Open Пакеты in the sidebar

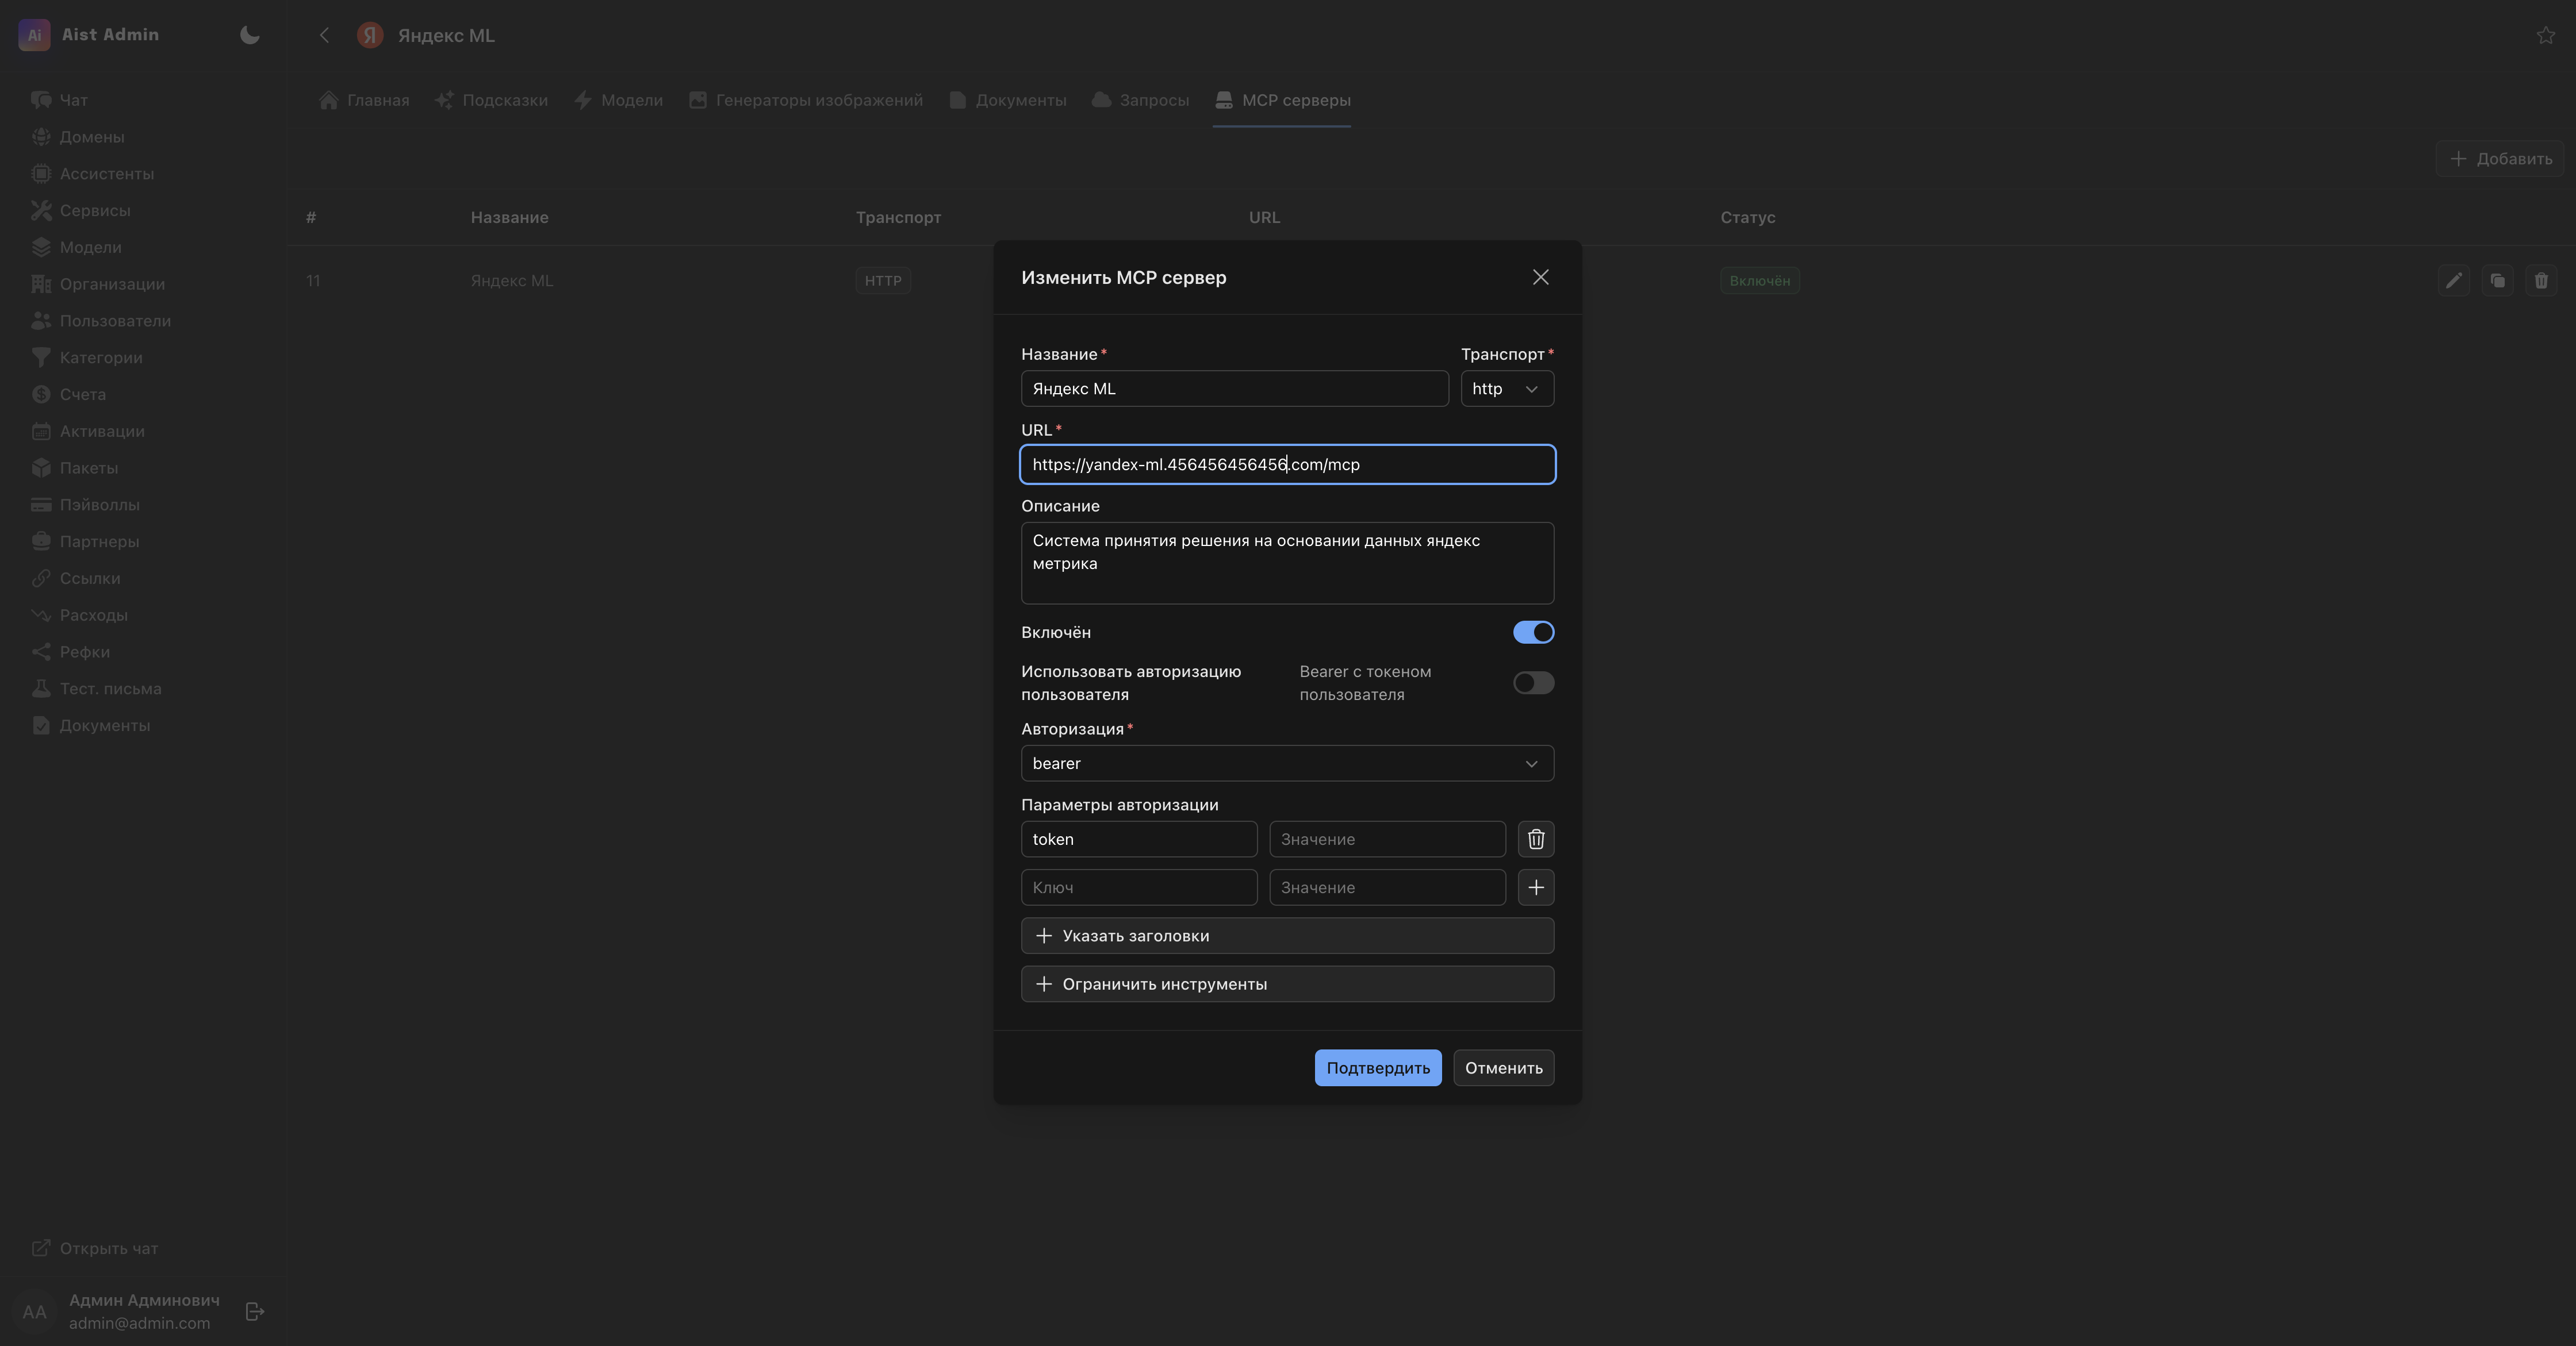(75, 468)
